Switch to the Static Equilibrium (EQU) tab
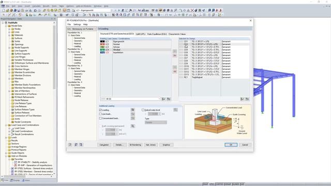331x186 pixels. point(157,34)
